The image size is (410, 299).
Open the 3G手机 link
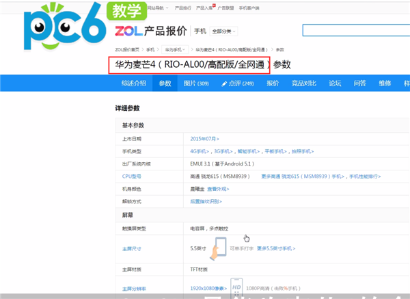point(223,152)
